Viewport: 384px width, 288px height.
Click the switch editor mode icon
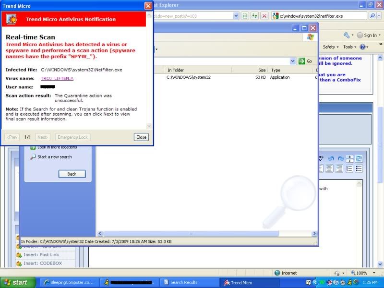click(359, 159)
